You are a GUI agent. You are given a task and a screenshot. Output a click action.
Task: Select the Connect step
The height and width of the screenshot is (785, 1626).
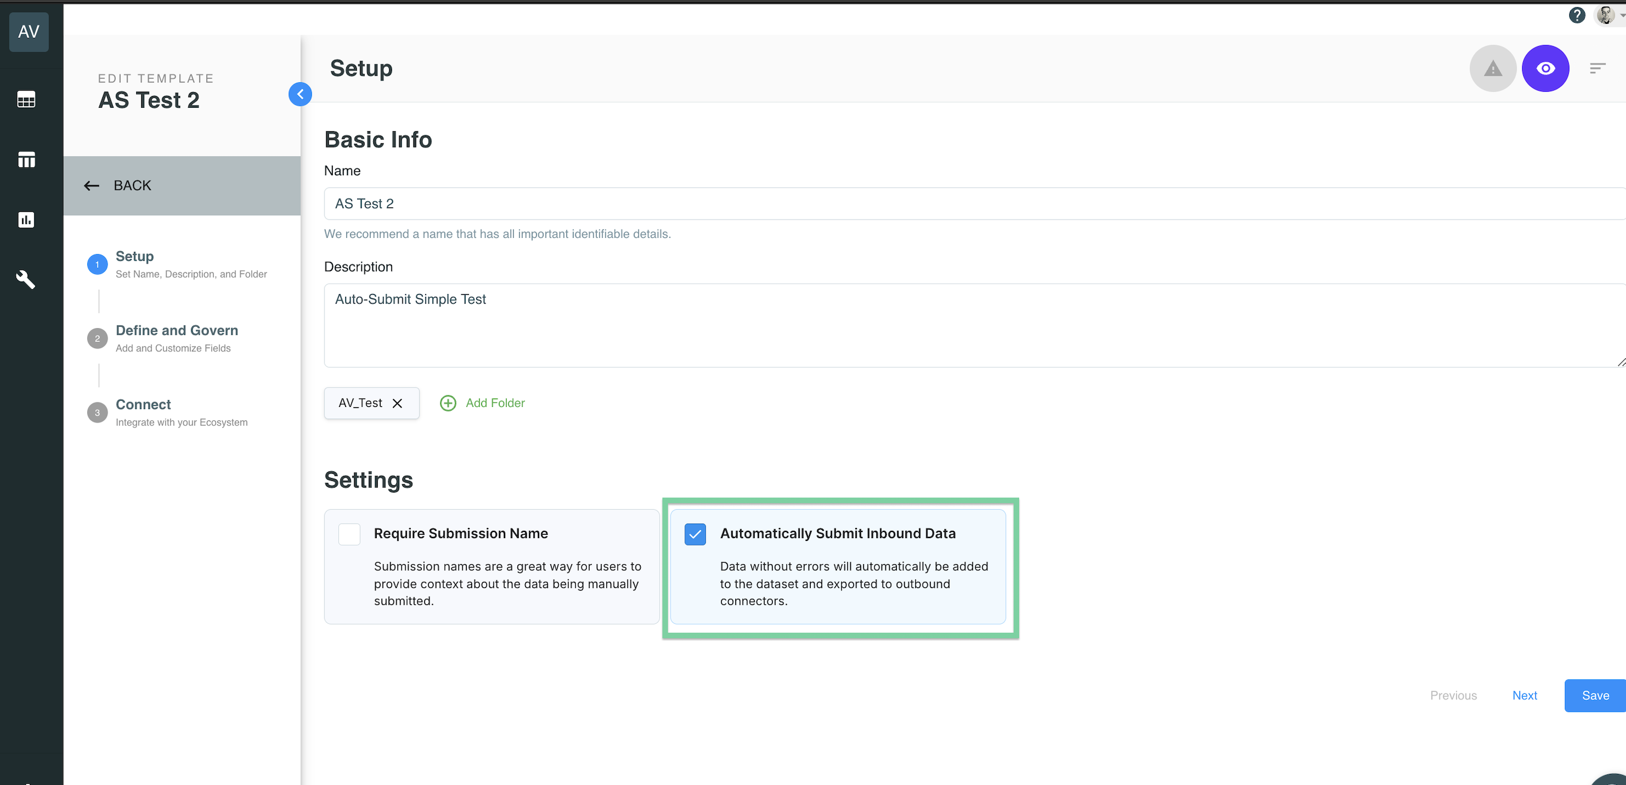143,404
